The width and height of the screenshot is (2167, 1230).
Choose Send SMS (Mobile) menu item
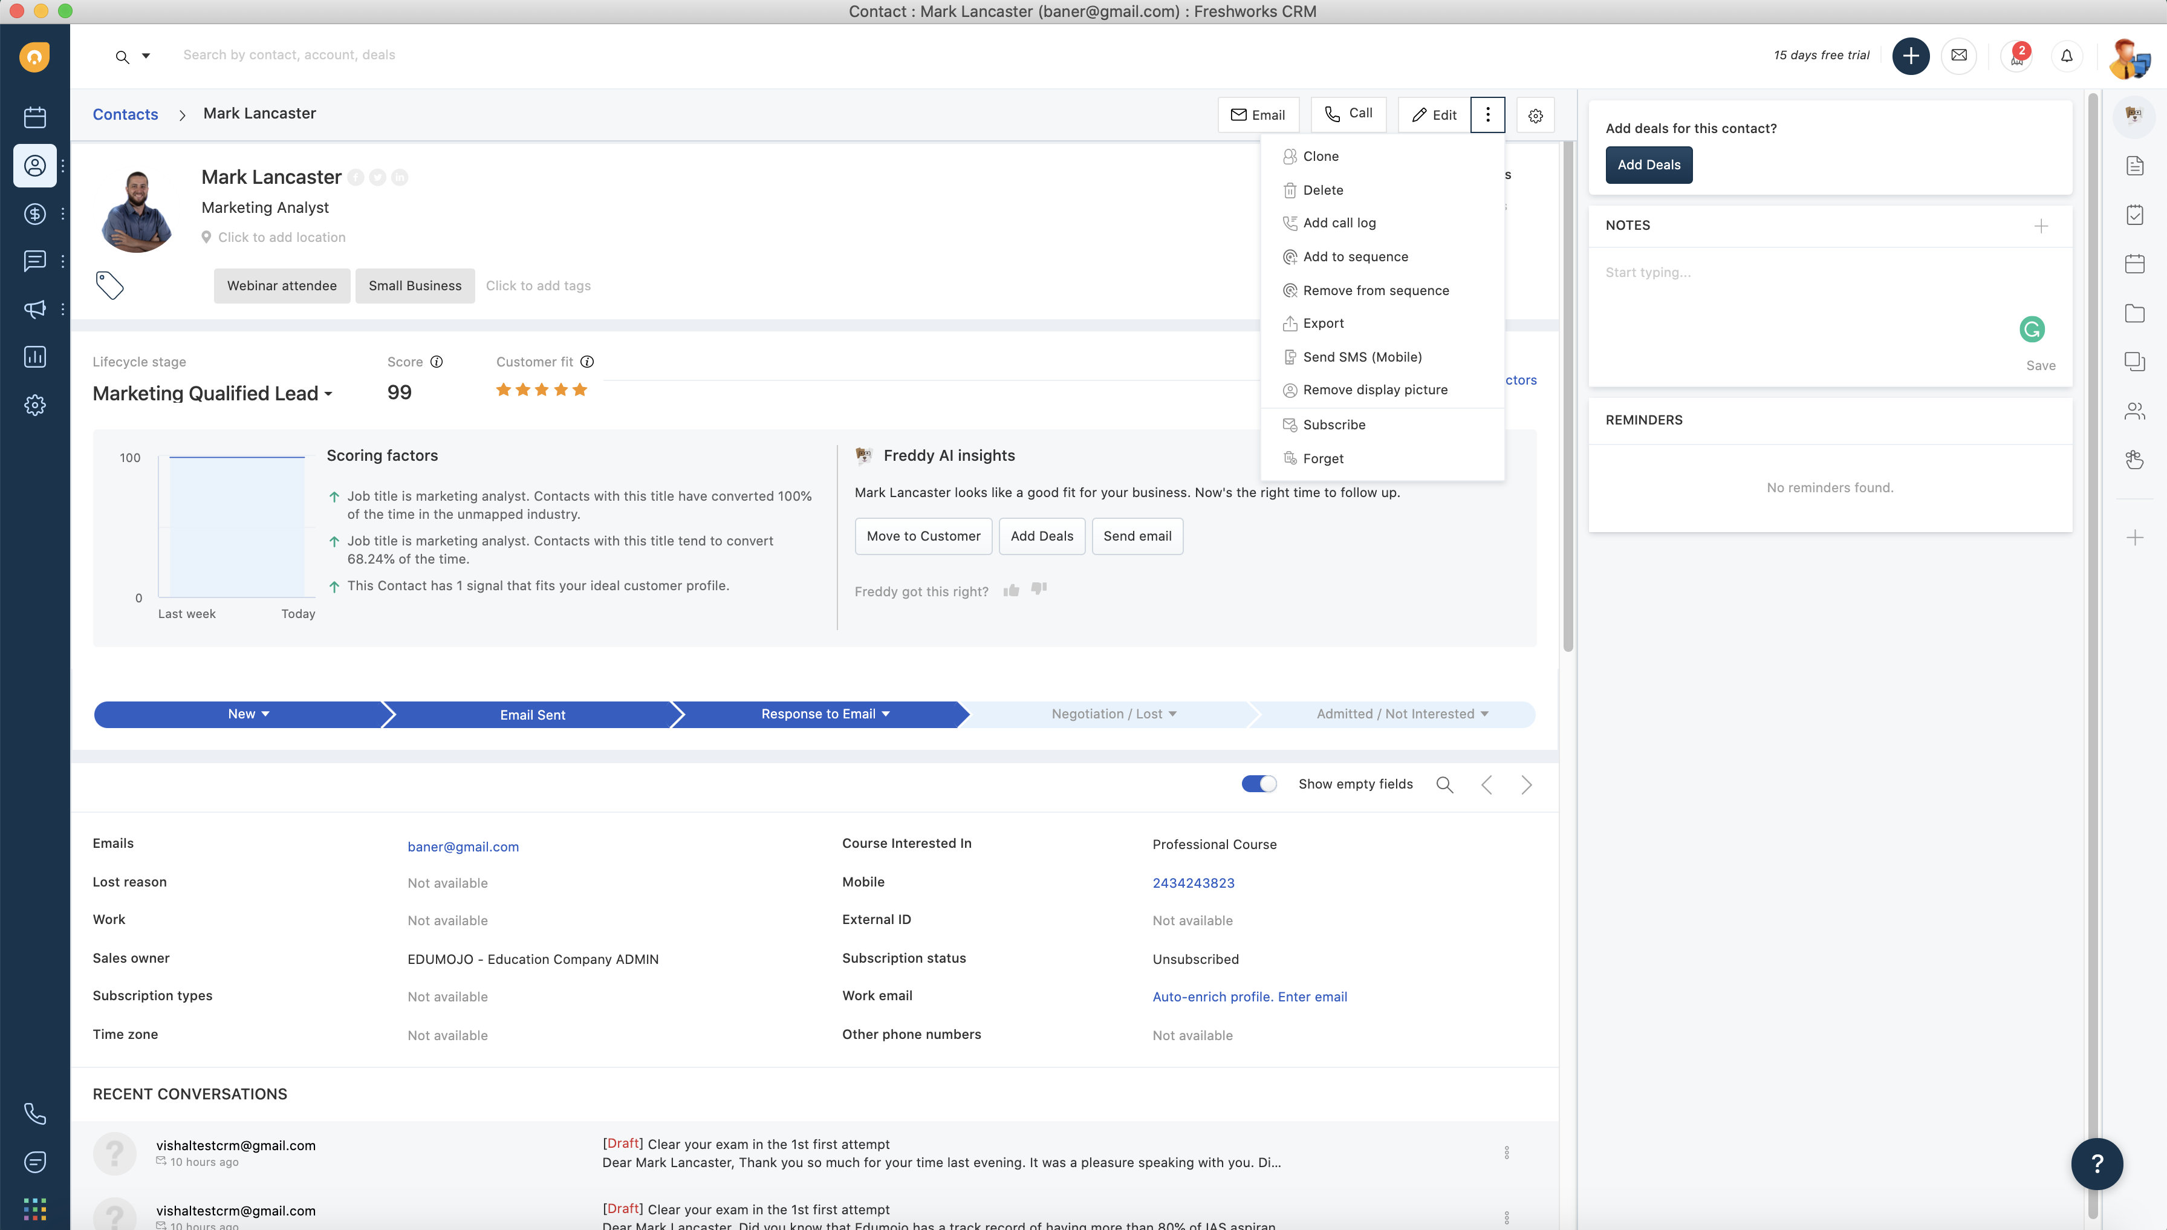(x=1382, y=357)
